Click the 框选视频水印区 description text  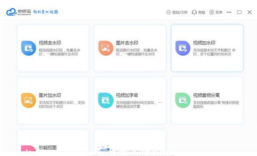[x=59, y=52]
